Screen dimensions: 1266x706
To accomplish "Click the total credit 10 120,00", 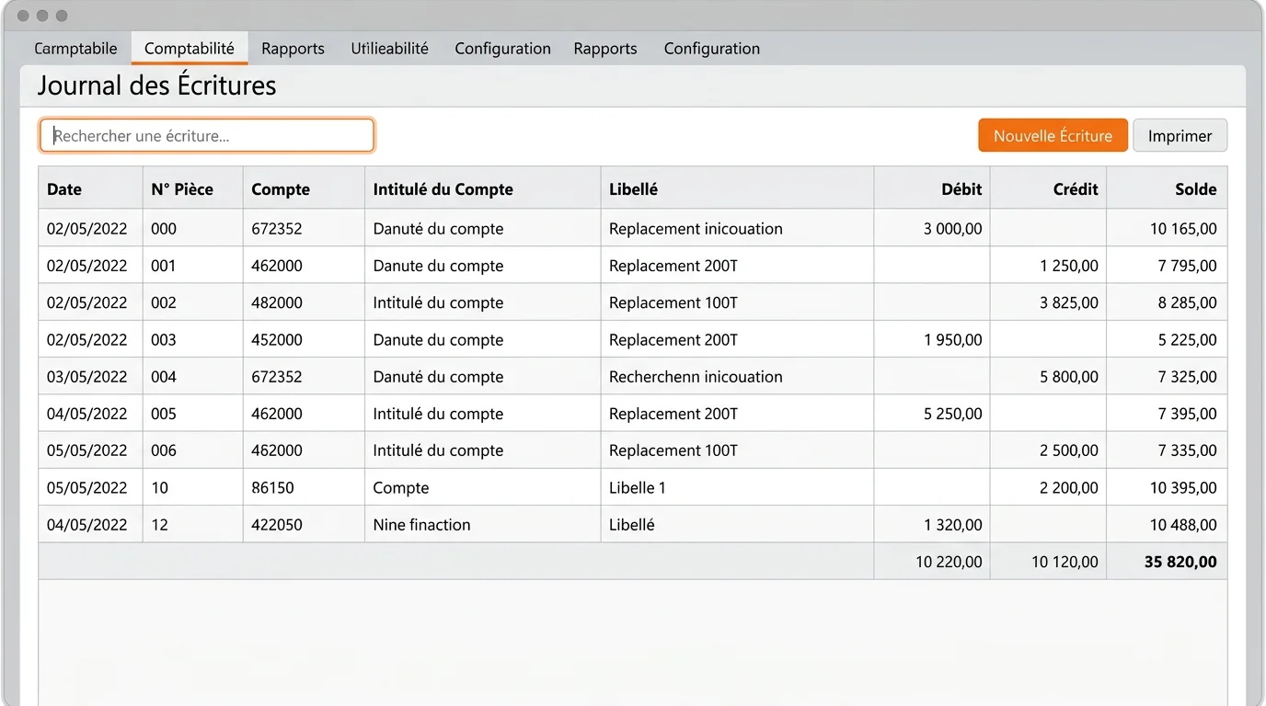I will pos(1065,561).
